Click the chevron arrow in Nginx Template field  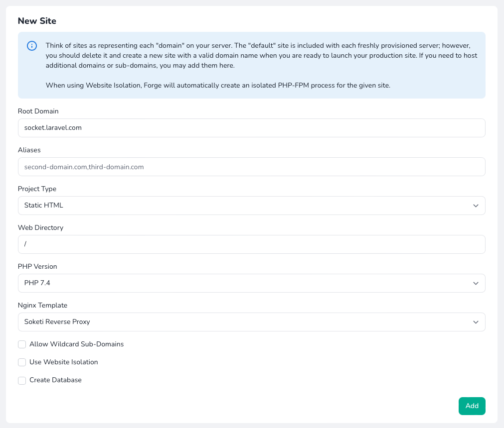(476, 322)
